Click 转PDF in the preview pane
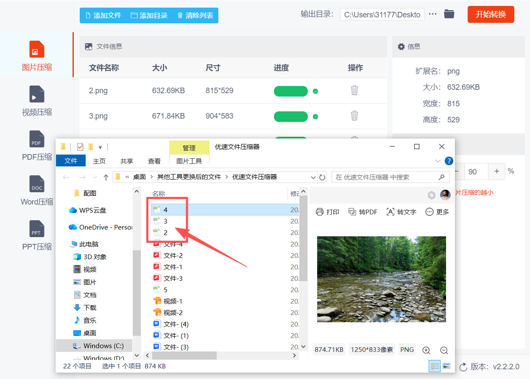The width and height of the screenshot is (530, 379). coord(363,212)
